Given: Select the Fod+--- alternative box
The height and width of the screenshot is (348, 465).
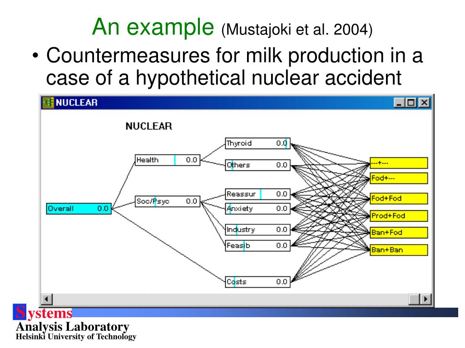Looking at the screenshot, I should (x=399, y=179).
